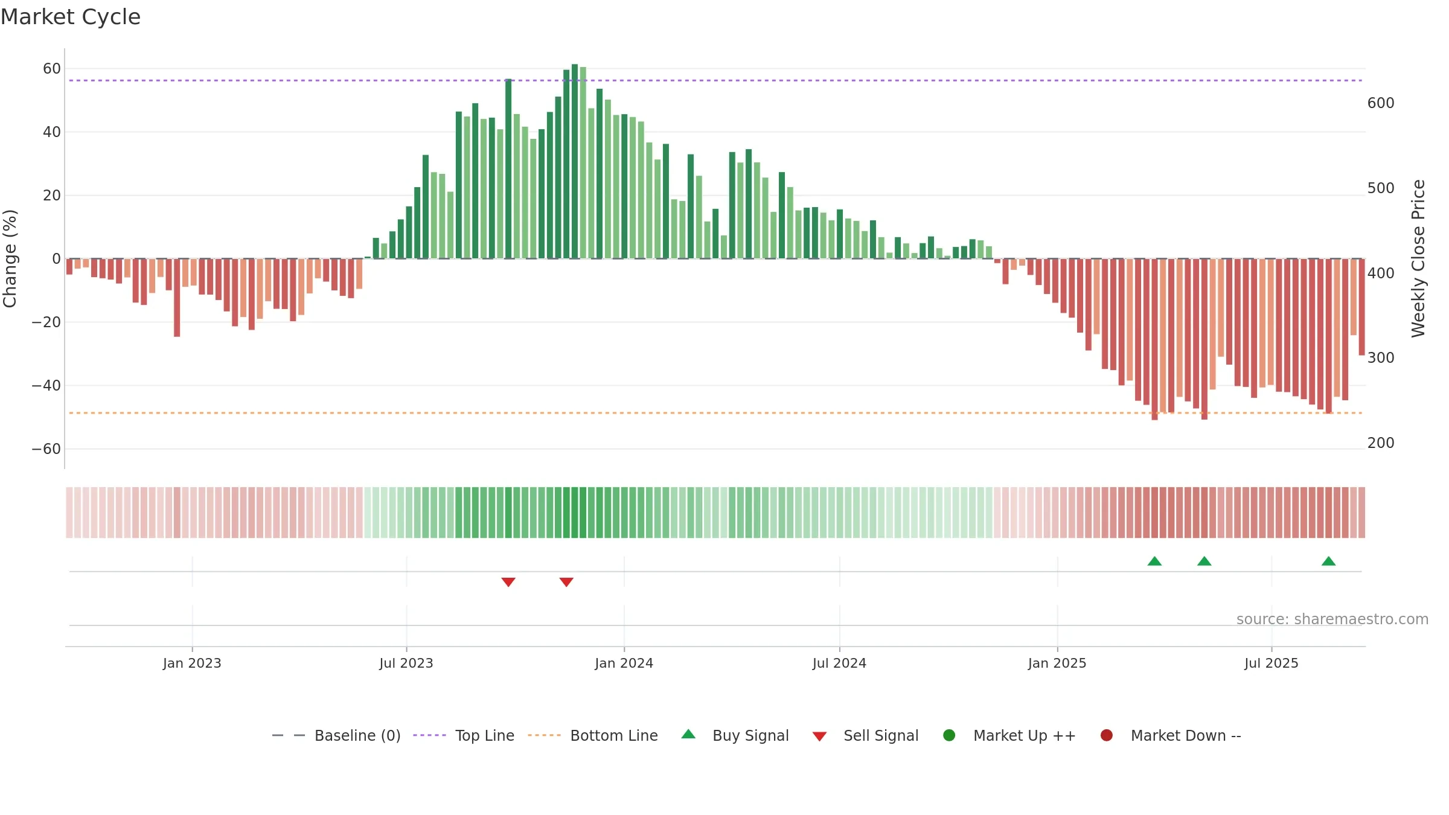Click the source: sharemaestro.com text
Image resolution: width=1449 pixels, height=815 pixels.
point(1332,619)
